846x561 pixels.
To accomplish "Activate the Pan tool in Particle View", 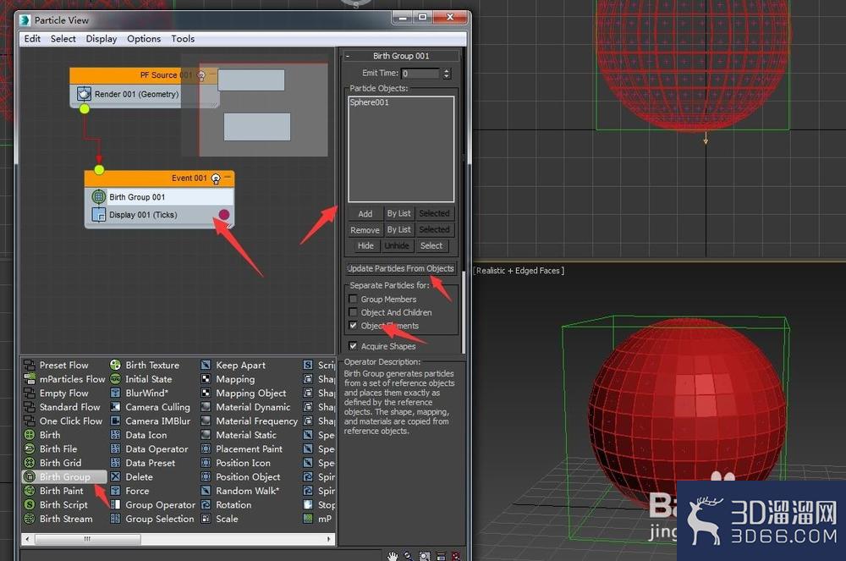I will tap(392, 556).
